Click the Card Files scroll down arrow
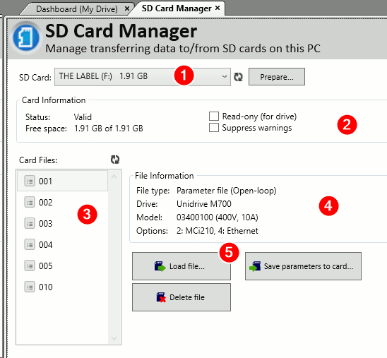Image resolution: width=387 pixels, height=358 pixels. click(114, 338)
